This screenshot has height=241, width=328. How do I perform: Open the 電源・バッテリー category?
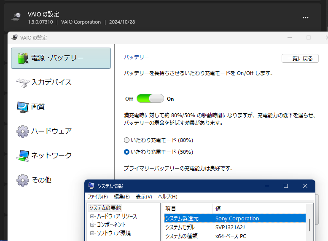coord(61,58)
